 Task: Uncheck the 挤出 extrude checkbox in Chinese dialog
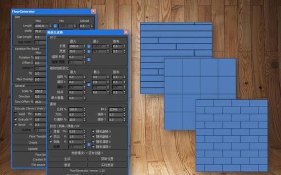(x=51, y=136)
